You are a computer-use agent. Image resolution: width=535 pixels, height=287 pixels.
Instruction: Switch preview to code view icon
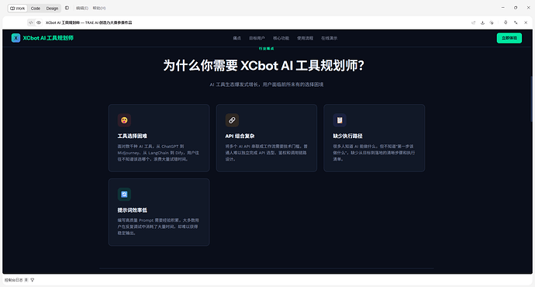click(x=31, y=22)
